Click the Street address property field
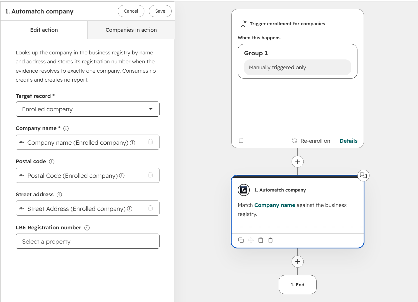The width and height of the screenshot is (418, 302). pos(87,208)
